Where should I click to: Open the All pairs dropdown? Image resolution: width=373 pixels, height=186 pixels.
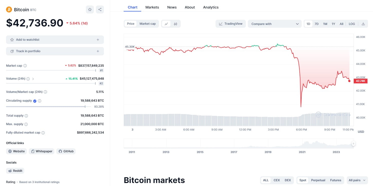point(357,180)
